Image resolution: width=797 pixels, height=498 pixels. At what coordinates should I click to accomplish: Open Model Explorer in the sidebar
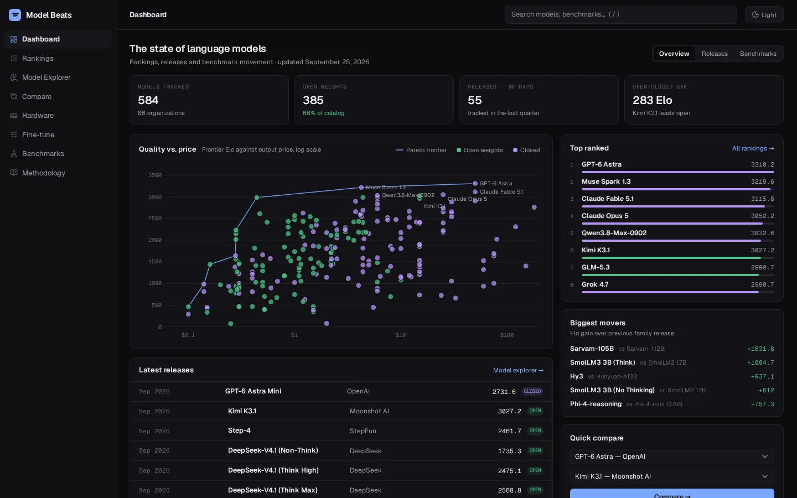[58, 77]
